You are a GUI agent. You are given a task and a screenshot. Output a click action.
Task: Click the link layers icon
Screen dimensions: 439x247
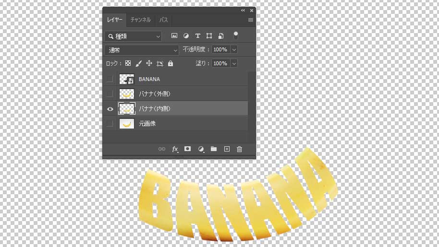click(x=162, y=149)
